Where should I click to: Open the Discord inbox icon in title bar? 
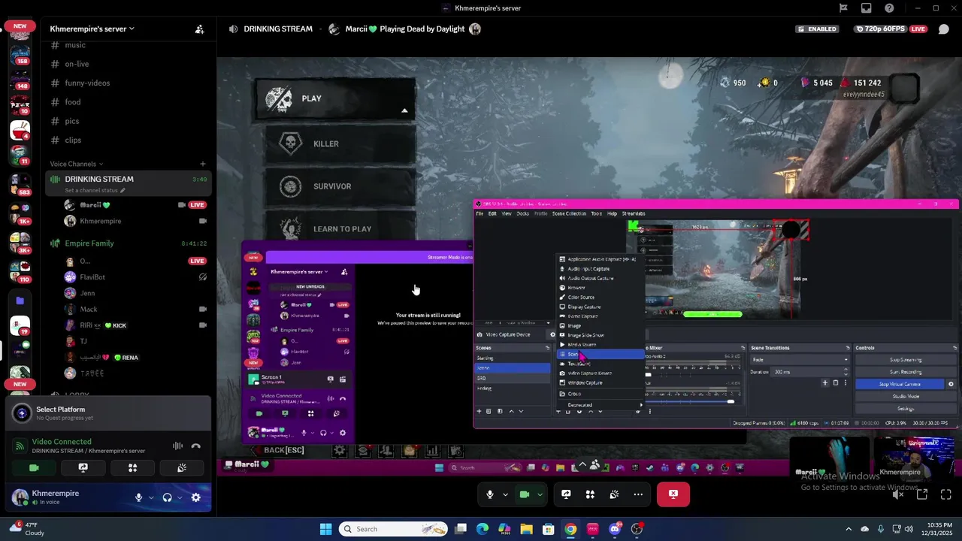(x=867, y=8)
